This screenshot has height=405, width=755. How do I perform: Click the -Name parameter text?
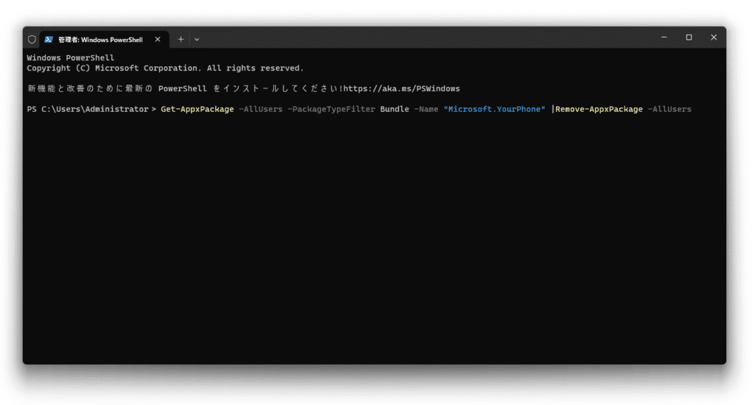pos(426,109)
